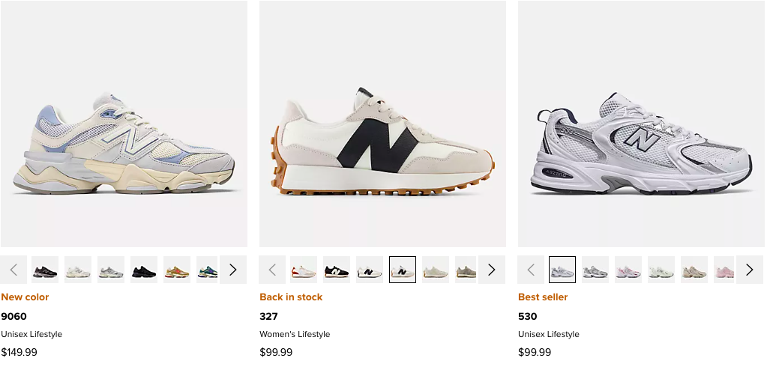Select the black 327 with white N thumbnail
Screen dimensions: 770x367
pos(337,270)
